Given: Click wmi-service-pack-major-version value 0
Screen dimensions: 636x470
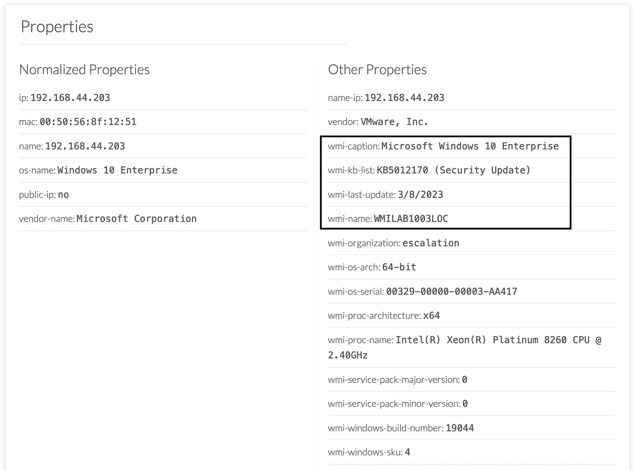Looking at the screenshot, I should (464, 380).
